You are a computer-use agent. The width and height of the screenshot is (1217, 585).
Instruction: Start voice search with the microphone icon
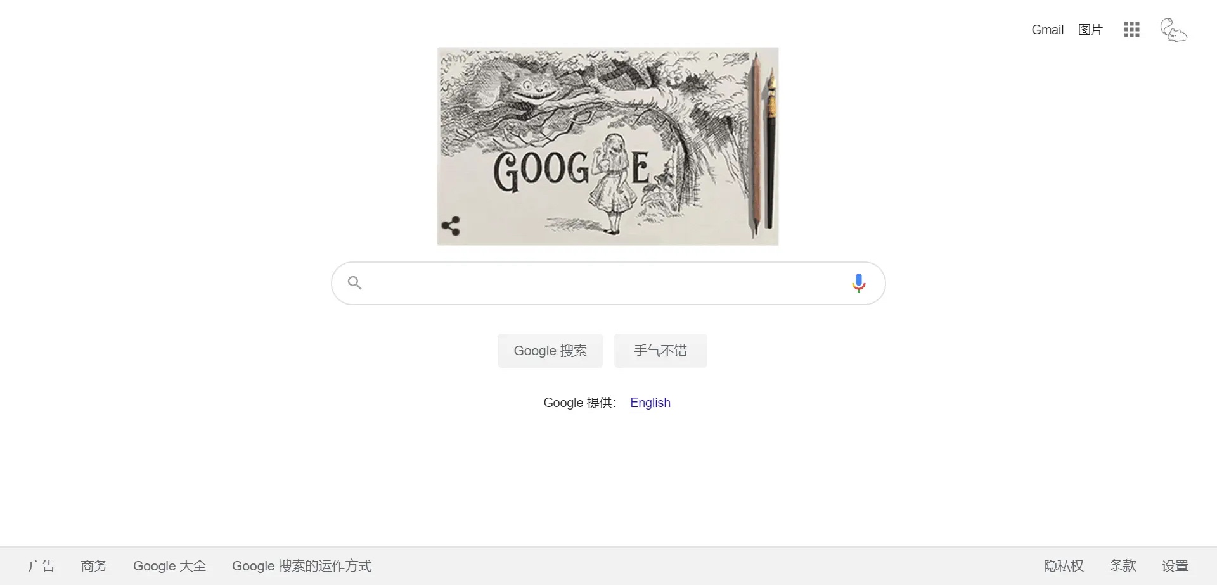[859, 283]
